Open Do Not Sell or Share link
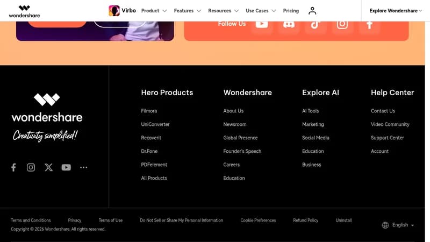Screen dimensions: 430x242 181,220
